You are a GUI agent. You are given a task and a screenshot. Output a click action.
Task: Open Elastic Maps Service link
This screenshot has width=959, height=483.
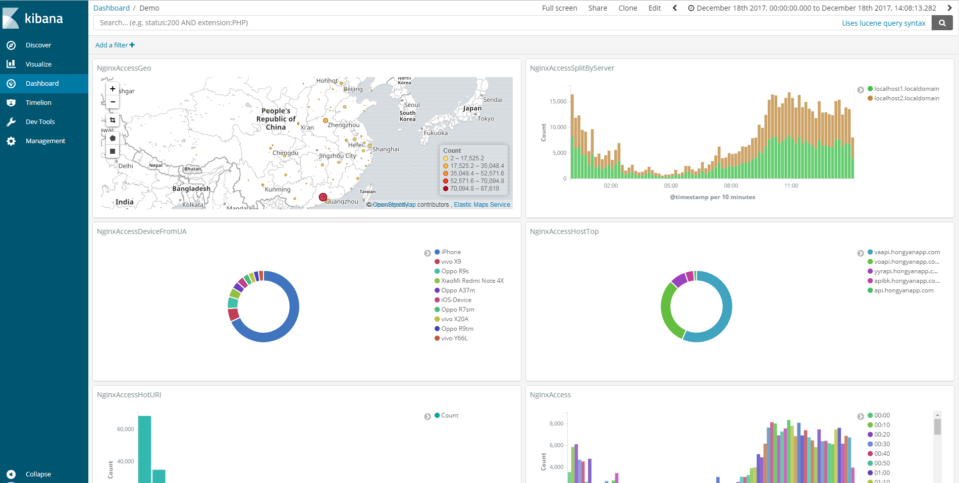point(482,205)
